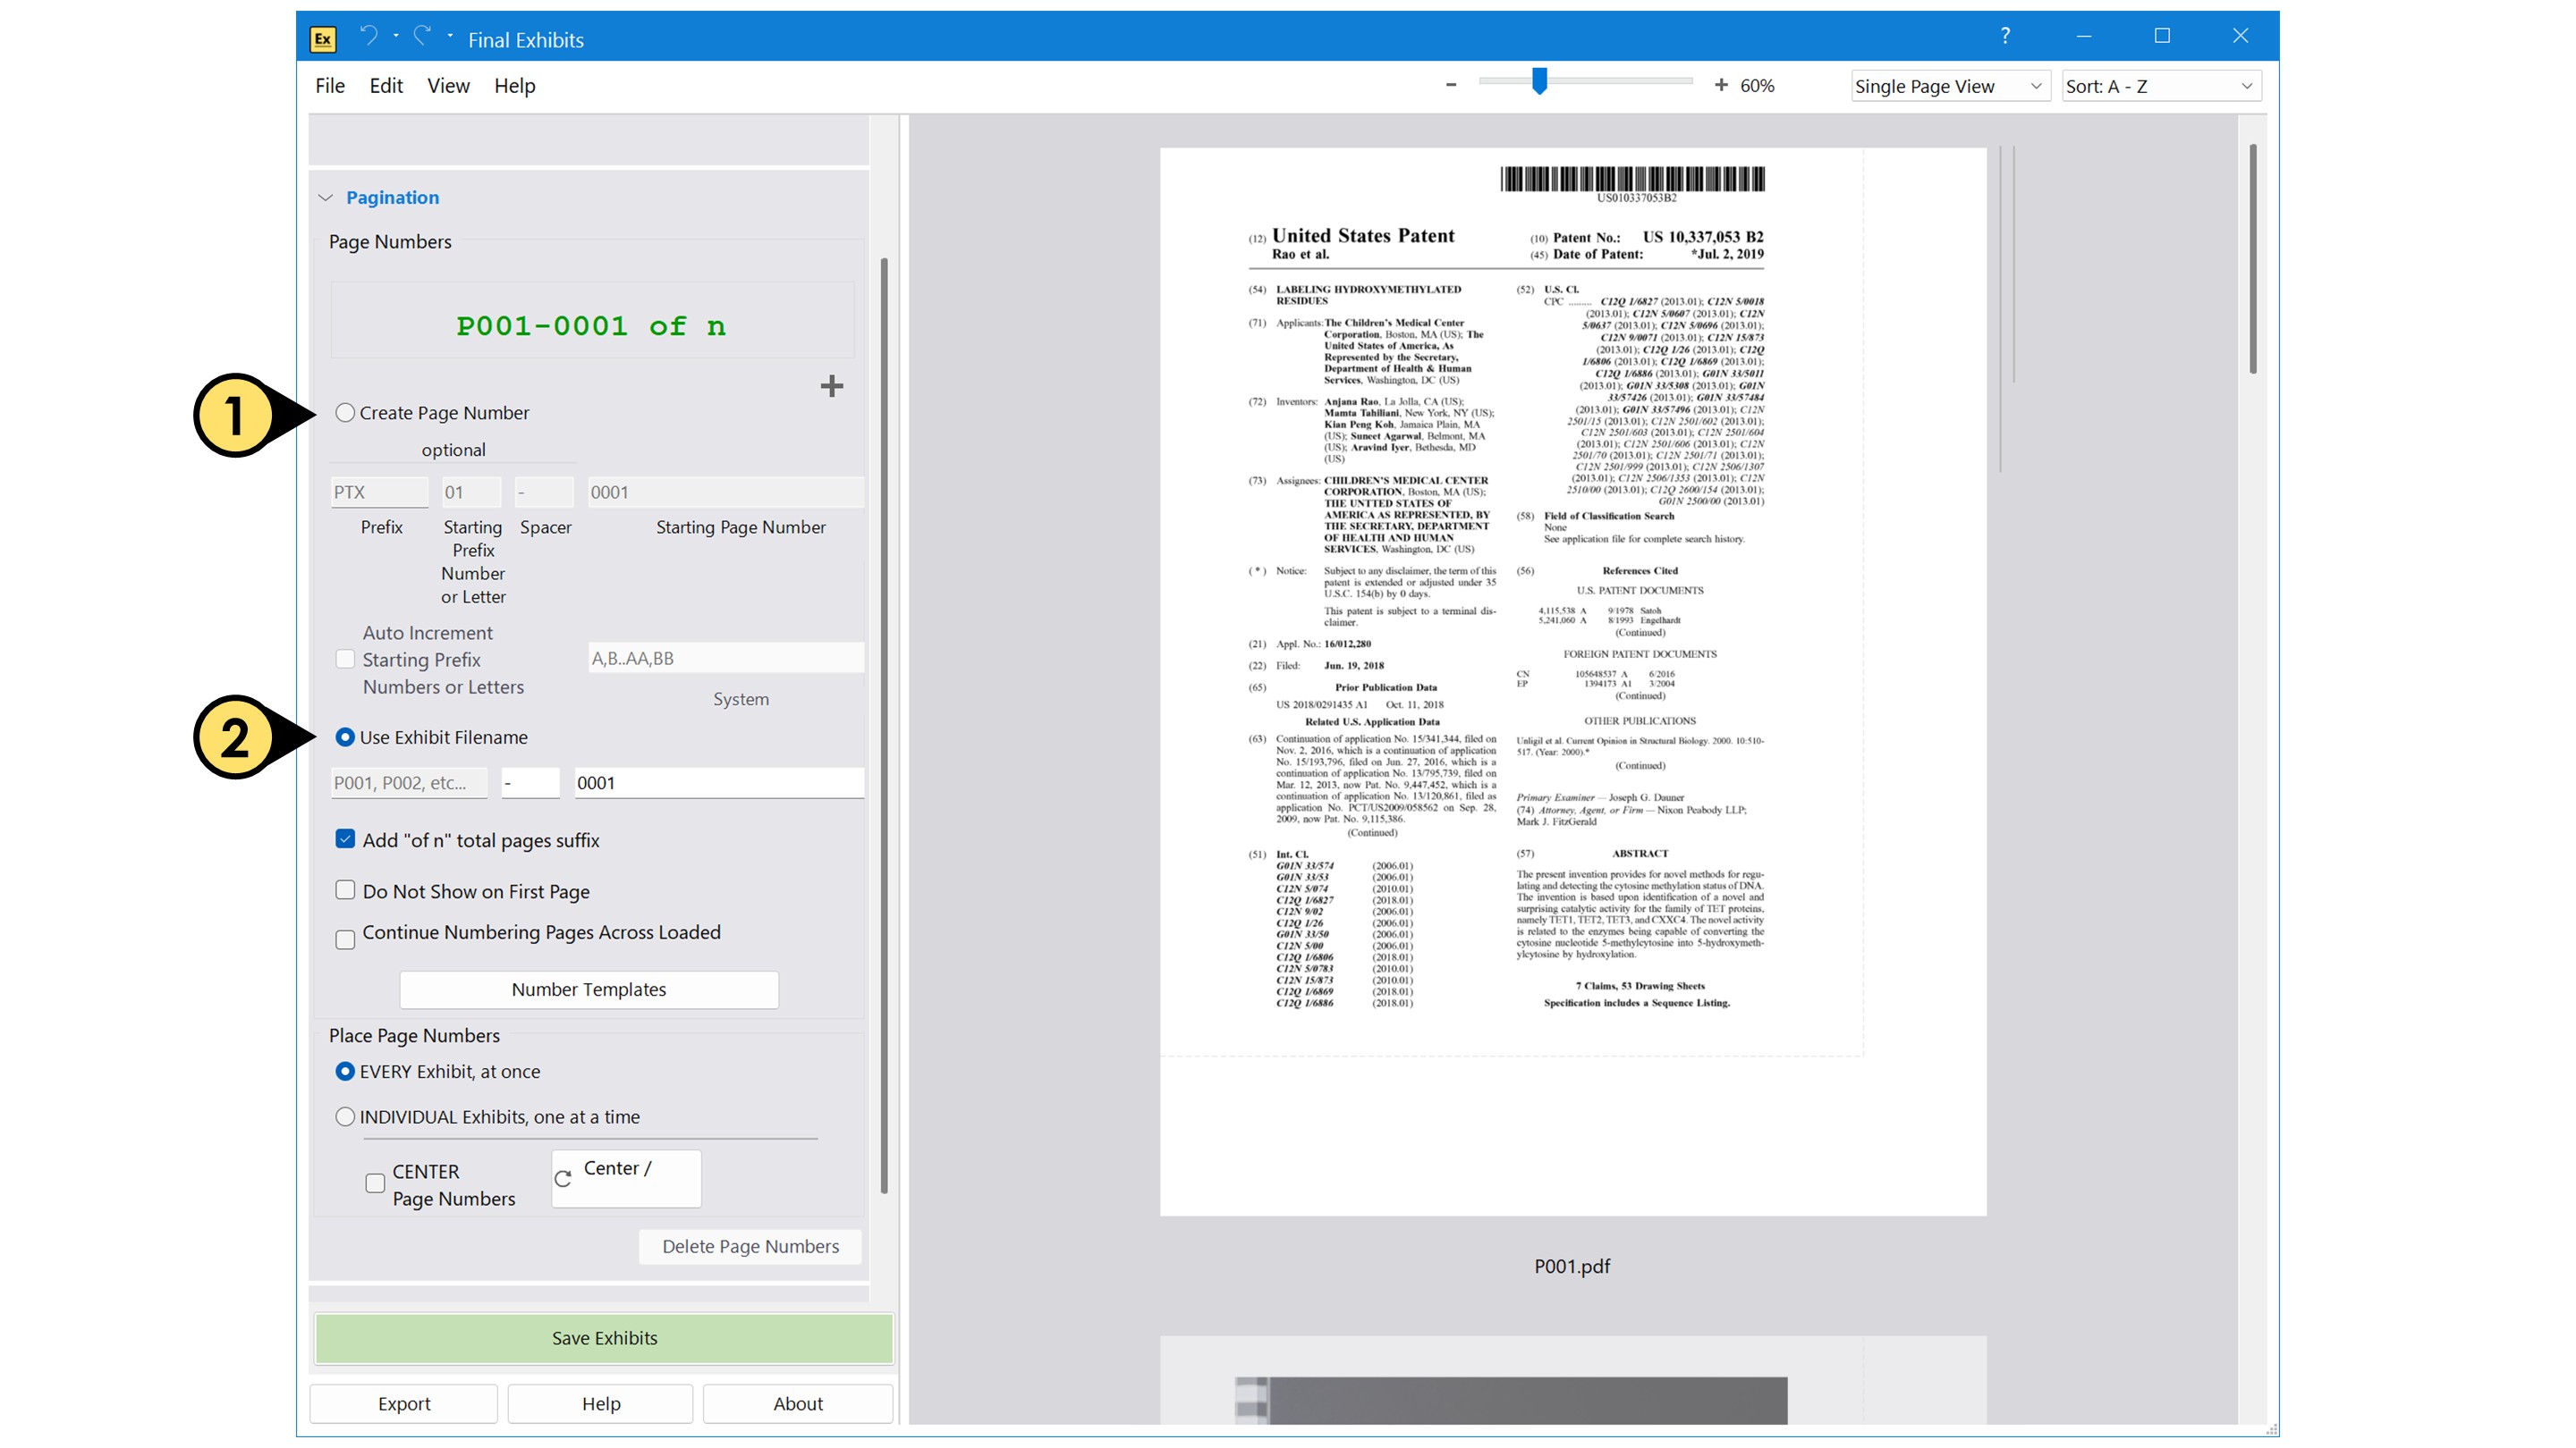Screen dimensions: 2576x1448
Task: Check Continue Numbering Pages Across Loaded
Action: click(345, 939)
